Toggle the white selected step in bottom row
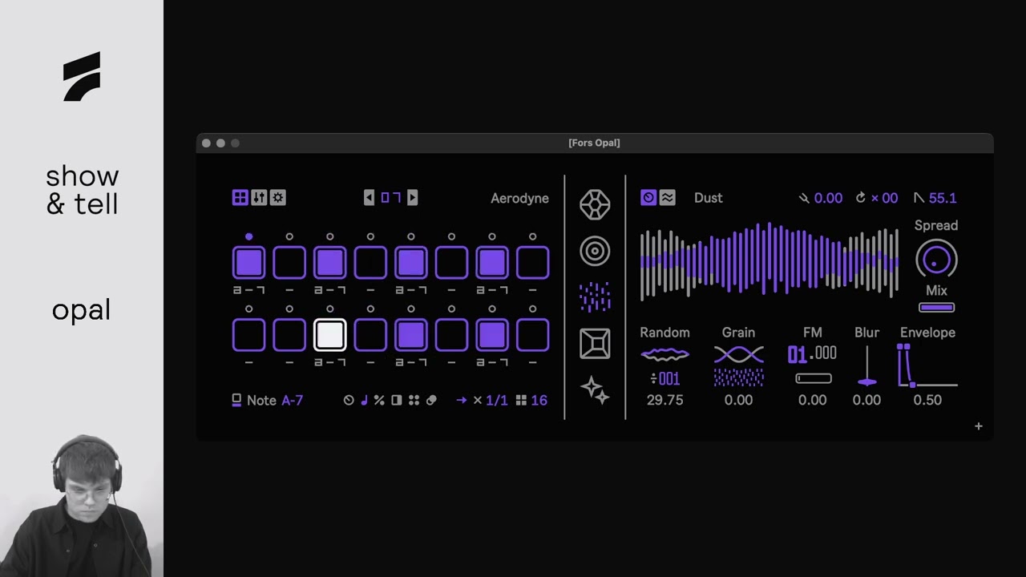This screenshot has height=577, width=1026. (x=329, y=335)
